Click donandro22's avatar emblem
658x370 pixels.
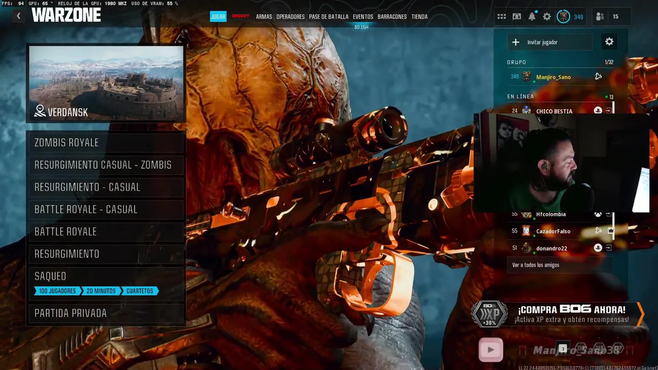click(x=526, y=248)
